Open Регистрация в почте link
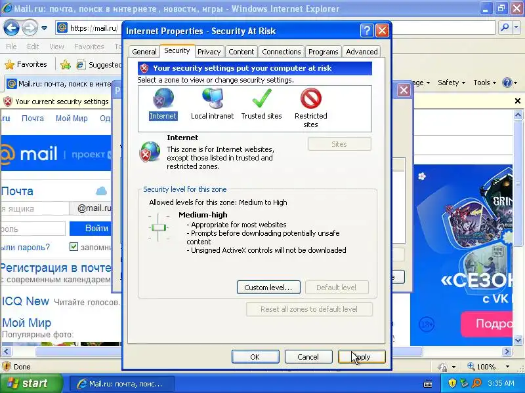 tap(56, 268)
